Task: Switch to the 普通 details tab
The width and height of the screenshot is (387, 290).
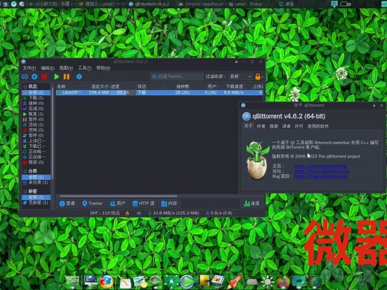Action: [67, 204]
